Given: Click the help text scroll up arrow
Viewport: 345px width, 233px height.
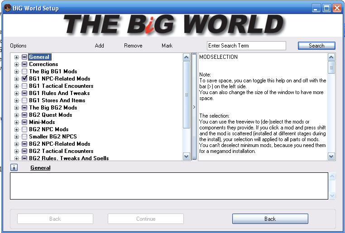Looking at the screenshot, I should (x=331, y=57).
